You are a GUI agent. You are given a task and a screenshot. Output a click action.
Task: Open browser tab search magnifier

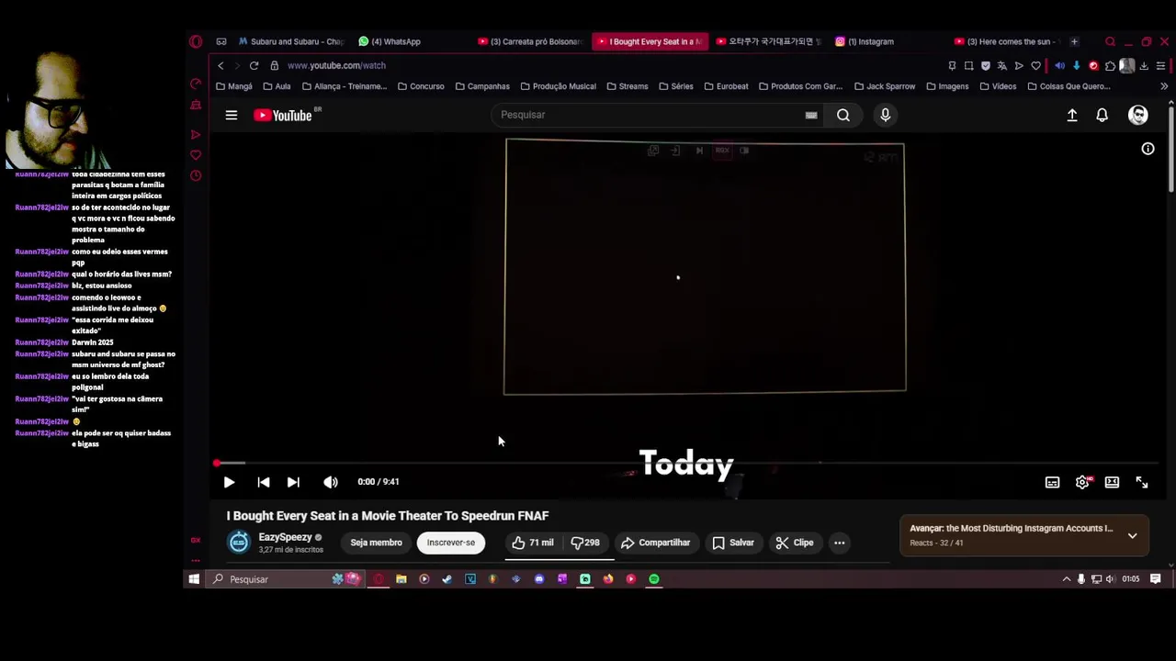tap(1110, 41)
